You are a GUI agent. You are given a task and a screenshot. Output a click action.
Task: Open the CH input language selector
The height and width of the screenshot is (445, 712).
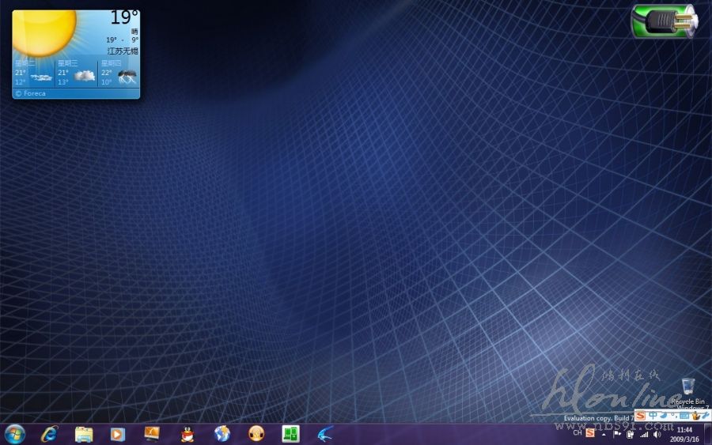578,433
